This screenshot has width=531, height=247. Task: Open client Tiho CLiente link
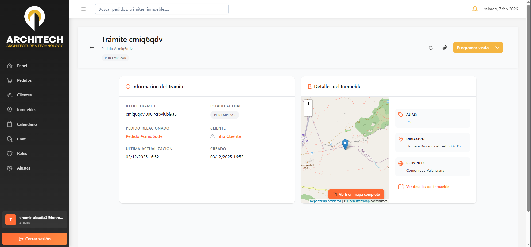(x=228, y=136)
